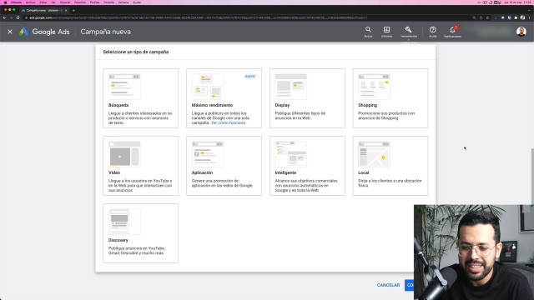Choose the Shopping campaign illustration
Viewport: 534px width, 300px height.
pyautogui.click(x=374, y=87)
